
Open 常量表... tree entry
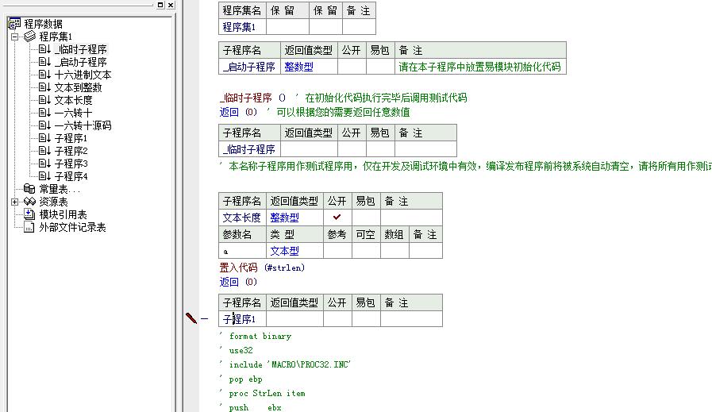60,189
